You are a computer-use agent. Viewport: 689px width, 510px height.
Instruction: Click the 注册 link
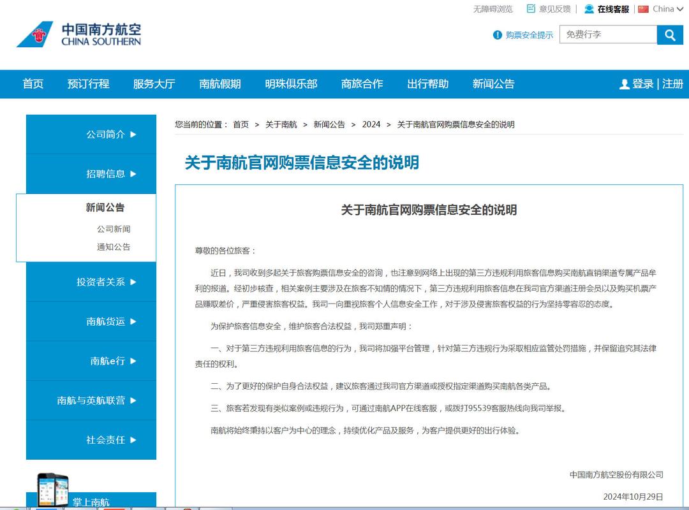pyautogui.click(x=673, y=84)
